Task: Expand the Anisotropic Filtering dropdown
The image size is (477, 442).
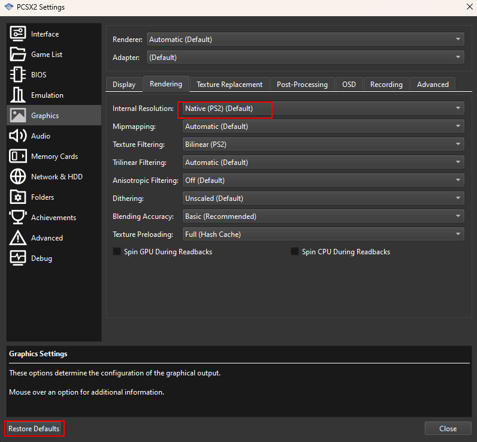Action: pyautogui.click(x=323, y=180)
